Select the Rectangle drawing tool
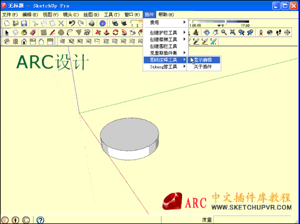This screenshot has width=300, height=224. click(44, 32)
